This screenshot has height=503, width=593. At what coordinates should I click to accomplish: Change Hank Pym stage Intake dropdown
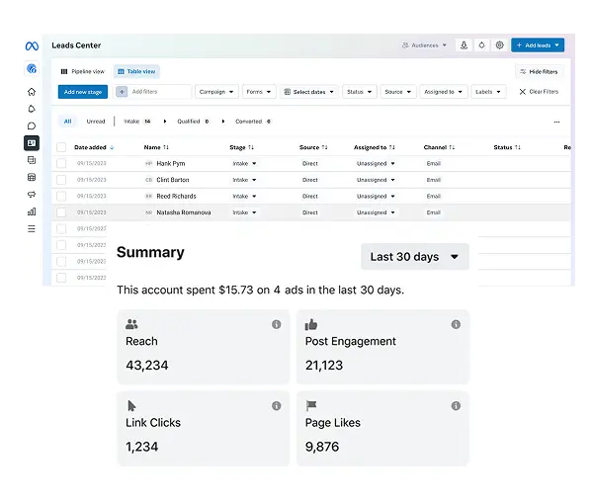tap(244, 163)
